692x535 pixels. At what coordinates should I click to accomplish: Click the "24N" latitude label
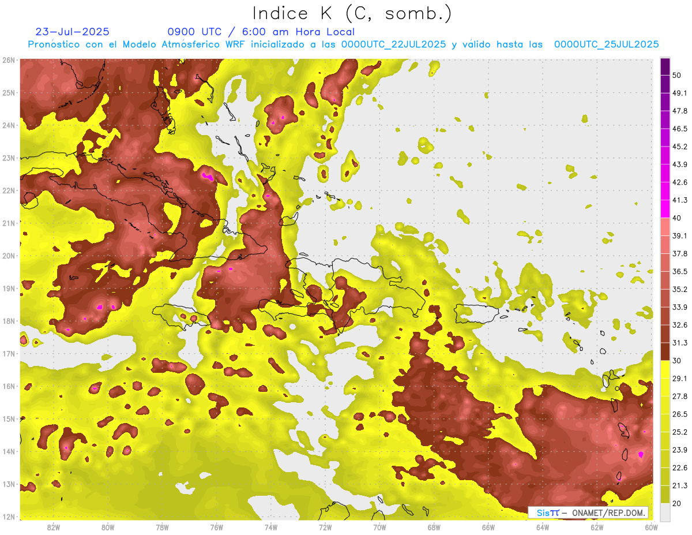pos(8,125)
